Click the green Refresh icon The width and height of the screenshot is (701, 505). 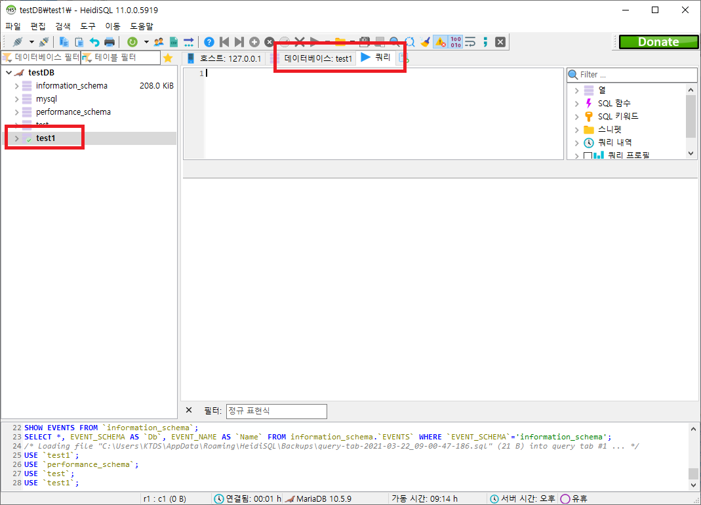tap(132, 42)
